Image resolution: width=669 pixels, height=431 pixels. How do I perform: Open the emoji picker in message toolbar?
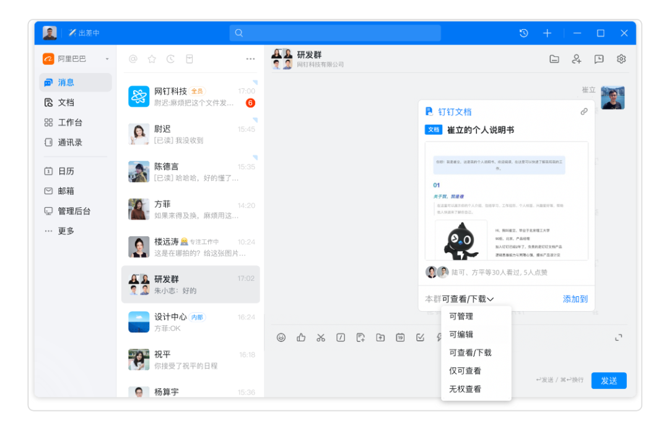(x=281, y=337)
